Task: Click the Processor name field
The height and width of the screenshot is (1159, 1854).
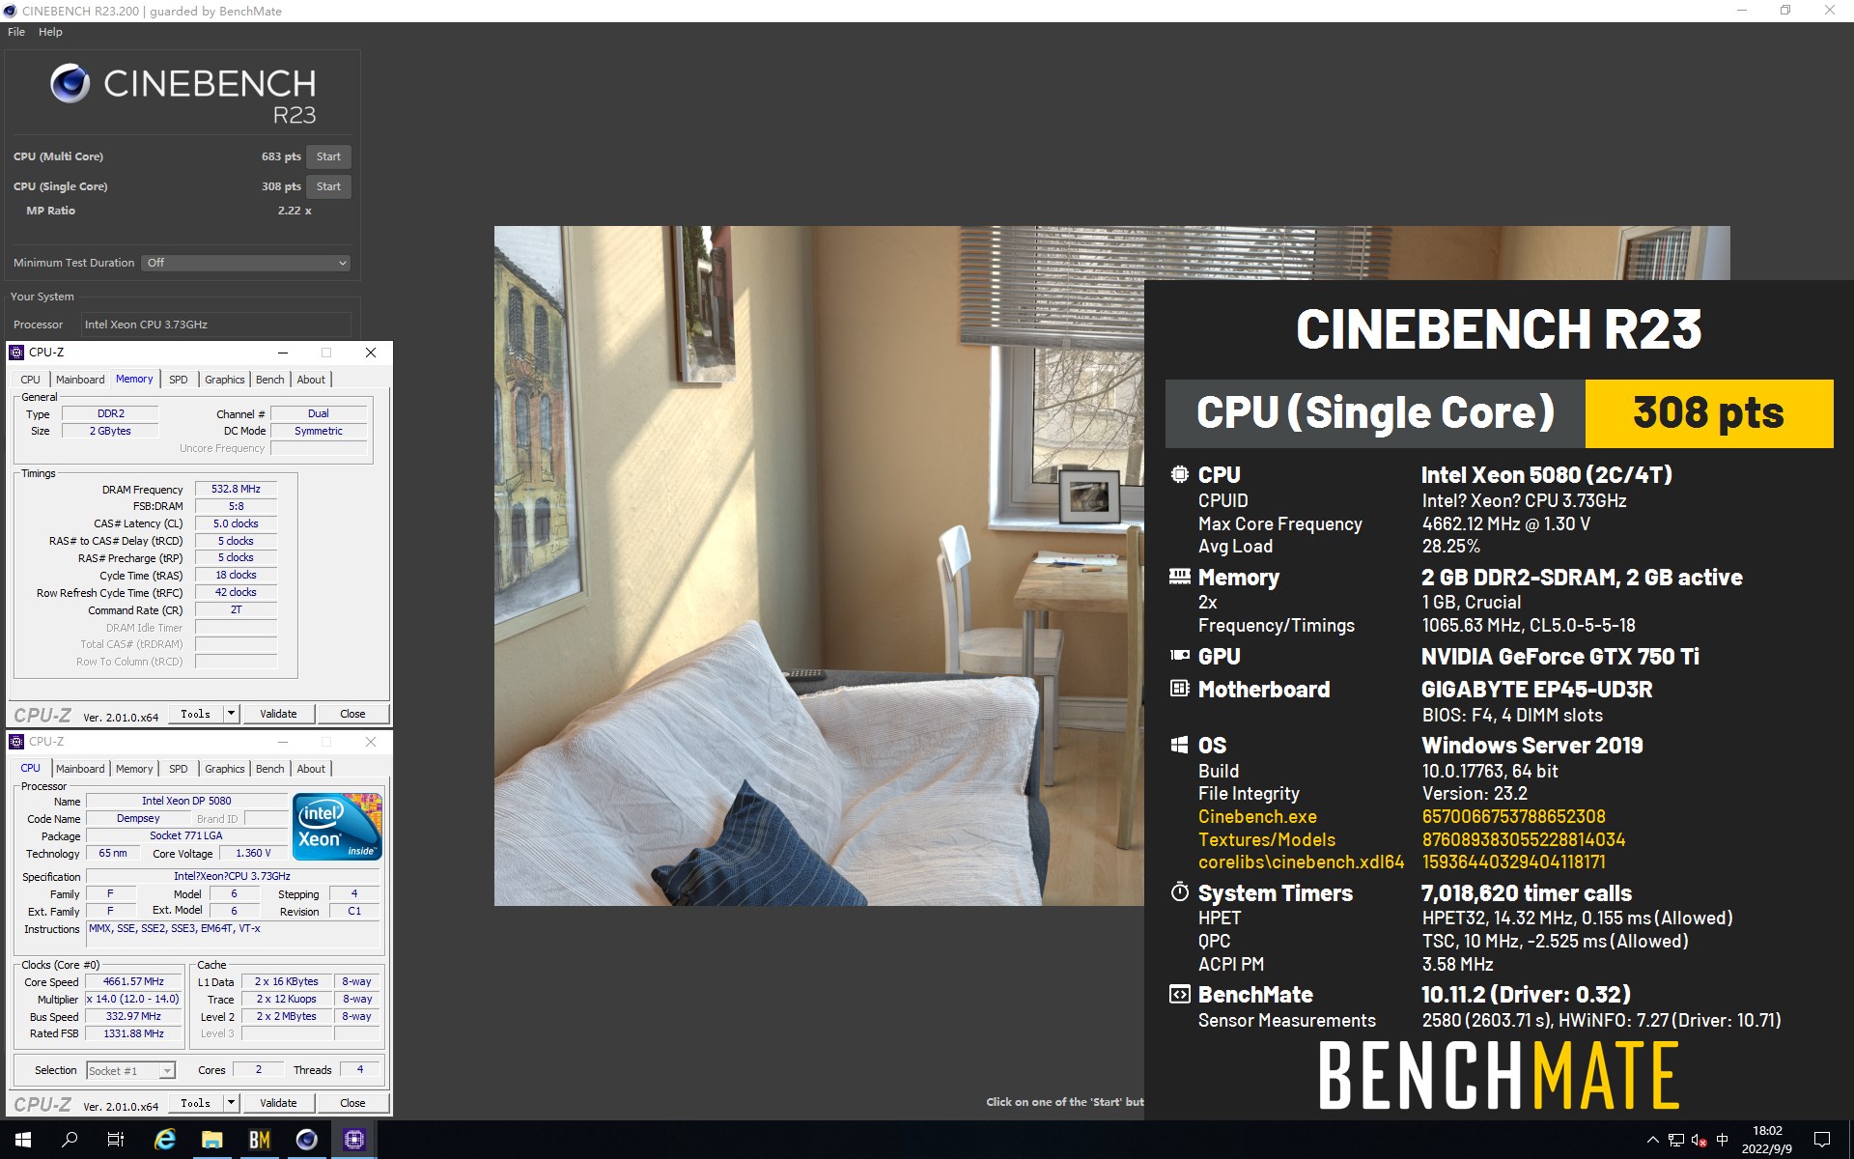Action: point(215,325)
